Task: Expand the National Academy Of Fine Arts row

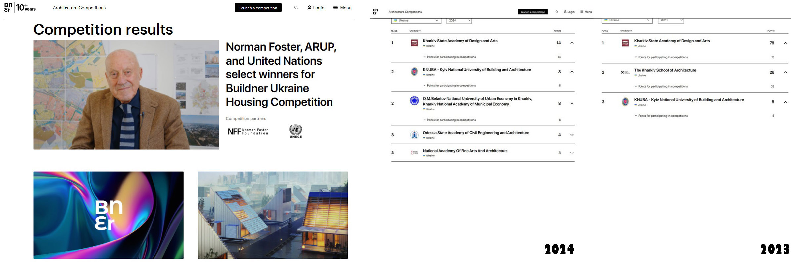Action: (572, 153)
